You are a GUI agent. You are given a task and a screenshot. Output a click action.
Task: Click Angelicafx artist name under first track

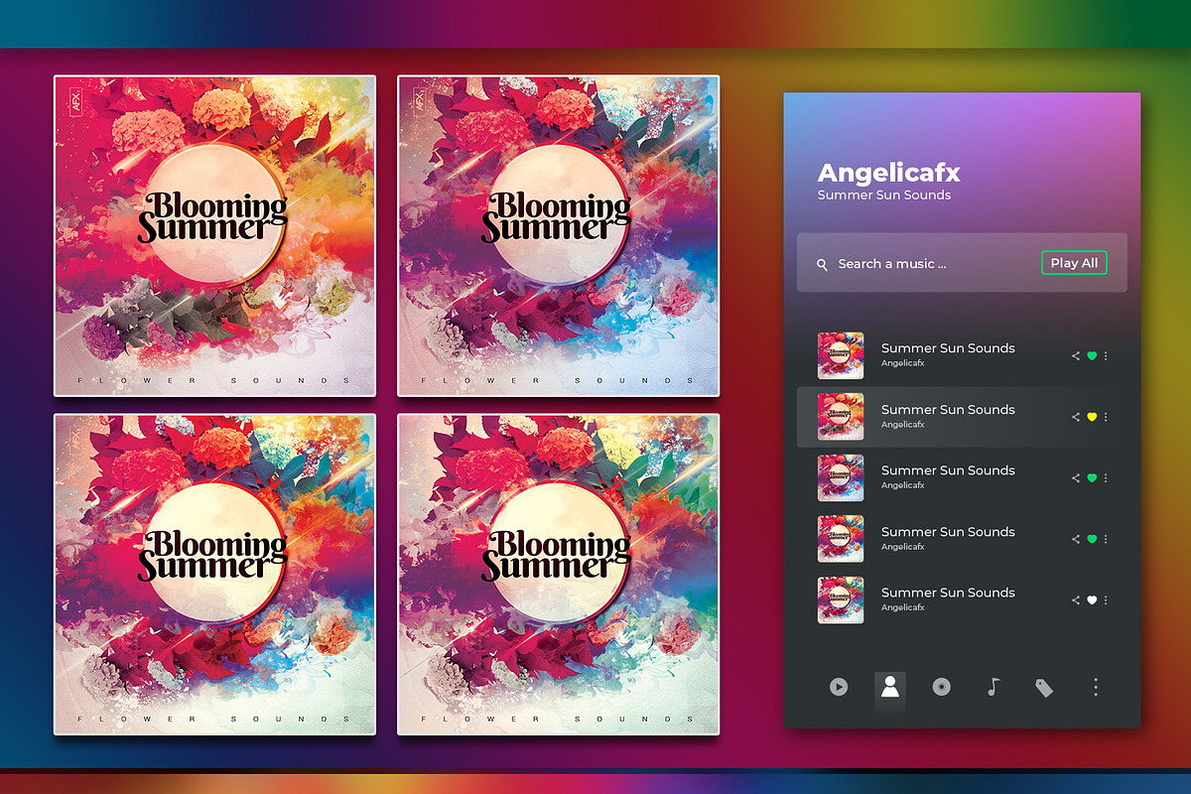(x=903, y=363)
